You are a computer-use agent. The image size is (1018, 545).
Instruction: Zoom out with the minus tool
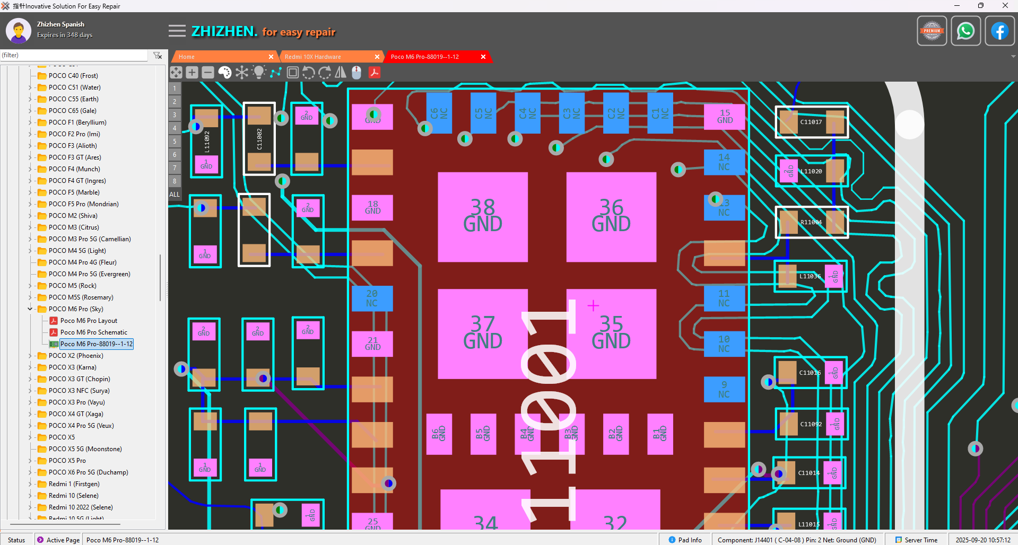[208, 73]
